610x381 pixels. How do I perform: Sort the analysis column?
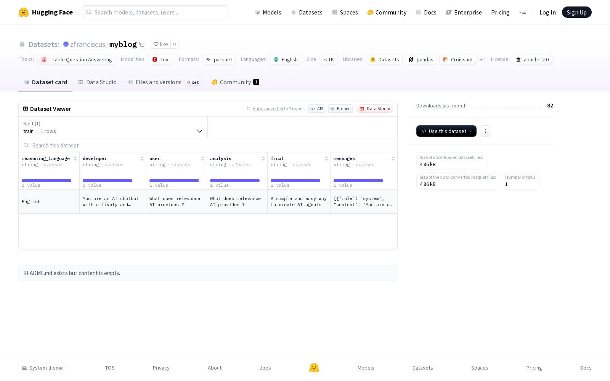click(263, 158)
